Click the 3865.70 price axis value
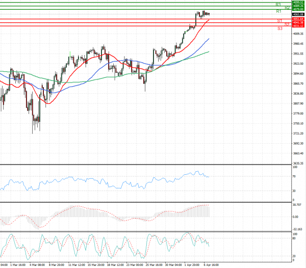306x268 pixels. coord(298,84)
